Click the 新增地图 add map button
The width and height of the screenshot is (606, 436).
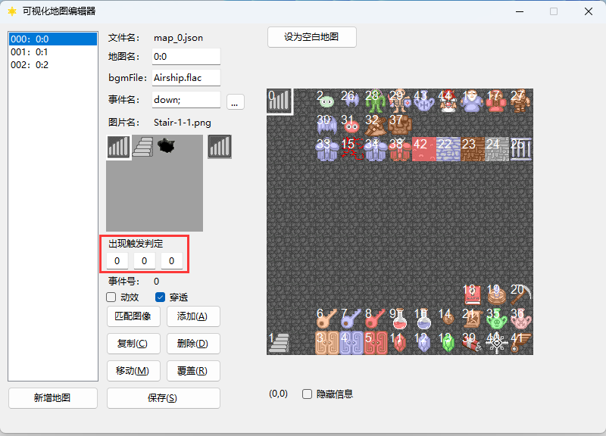52,397
